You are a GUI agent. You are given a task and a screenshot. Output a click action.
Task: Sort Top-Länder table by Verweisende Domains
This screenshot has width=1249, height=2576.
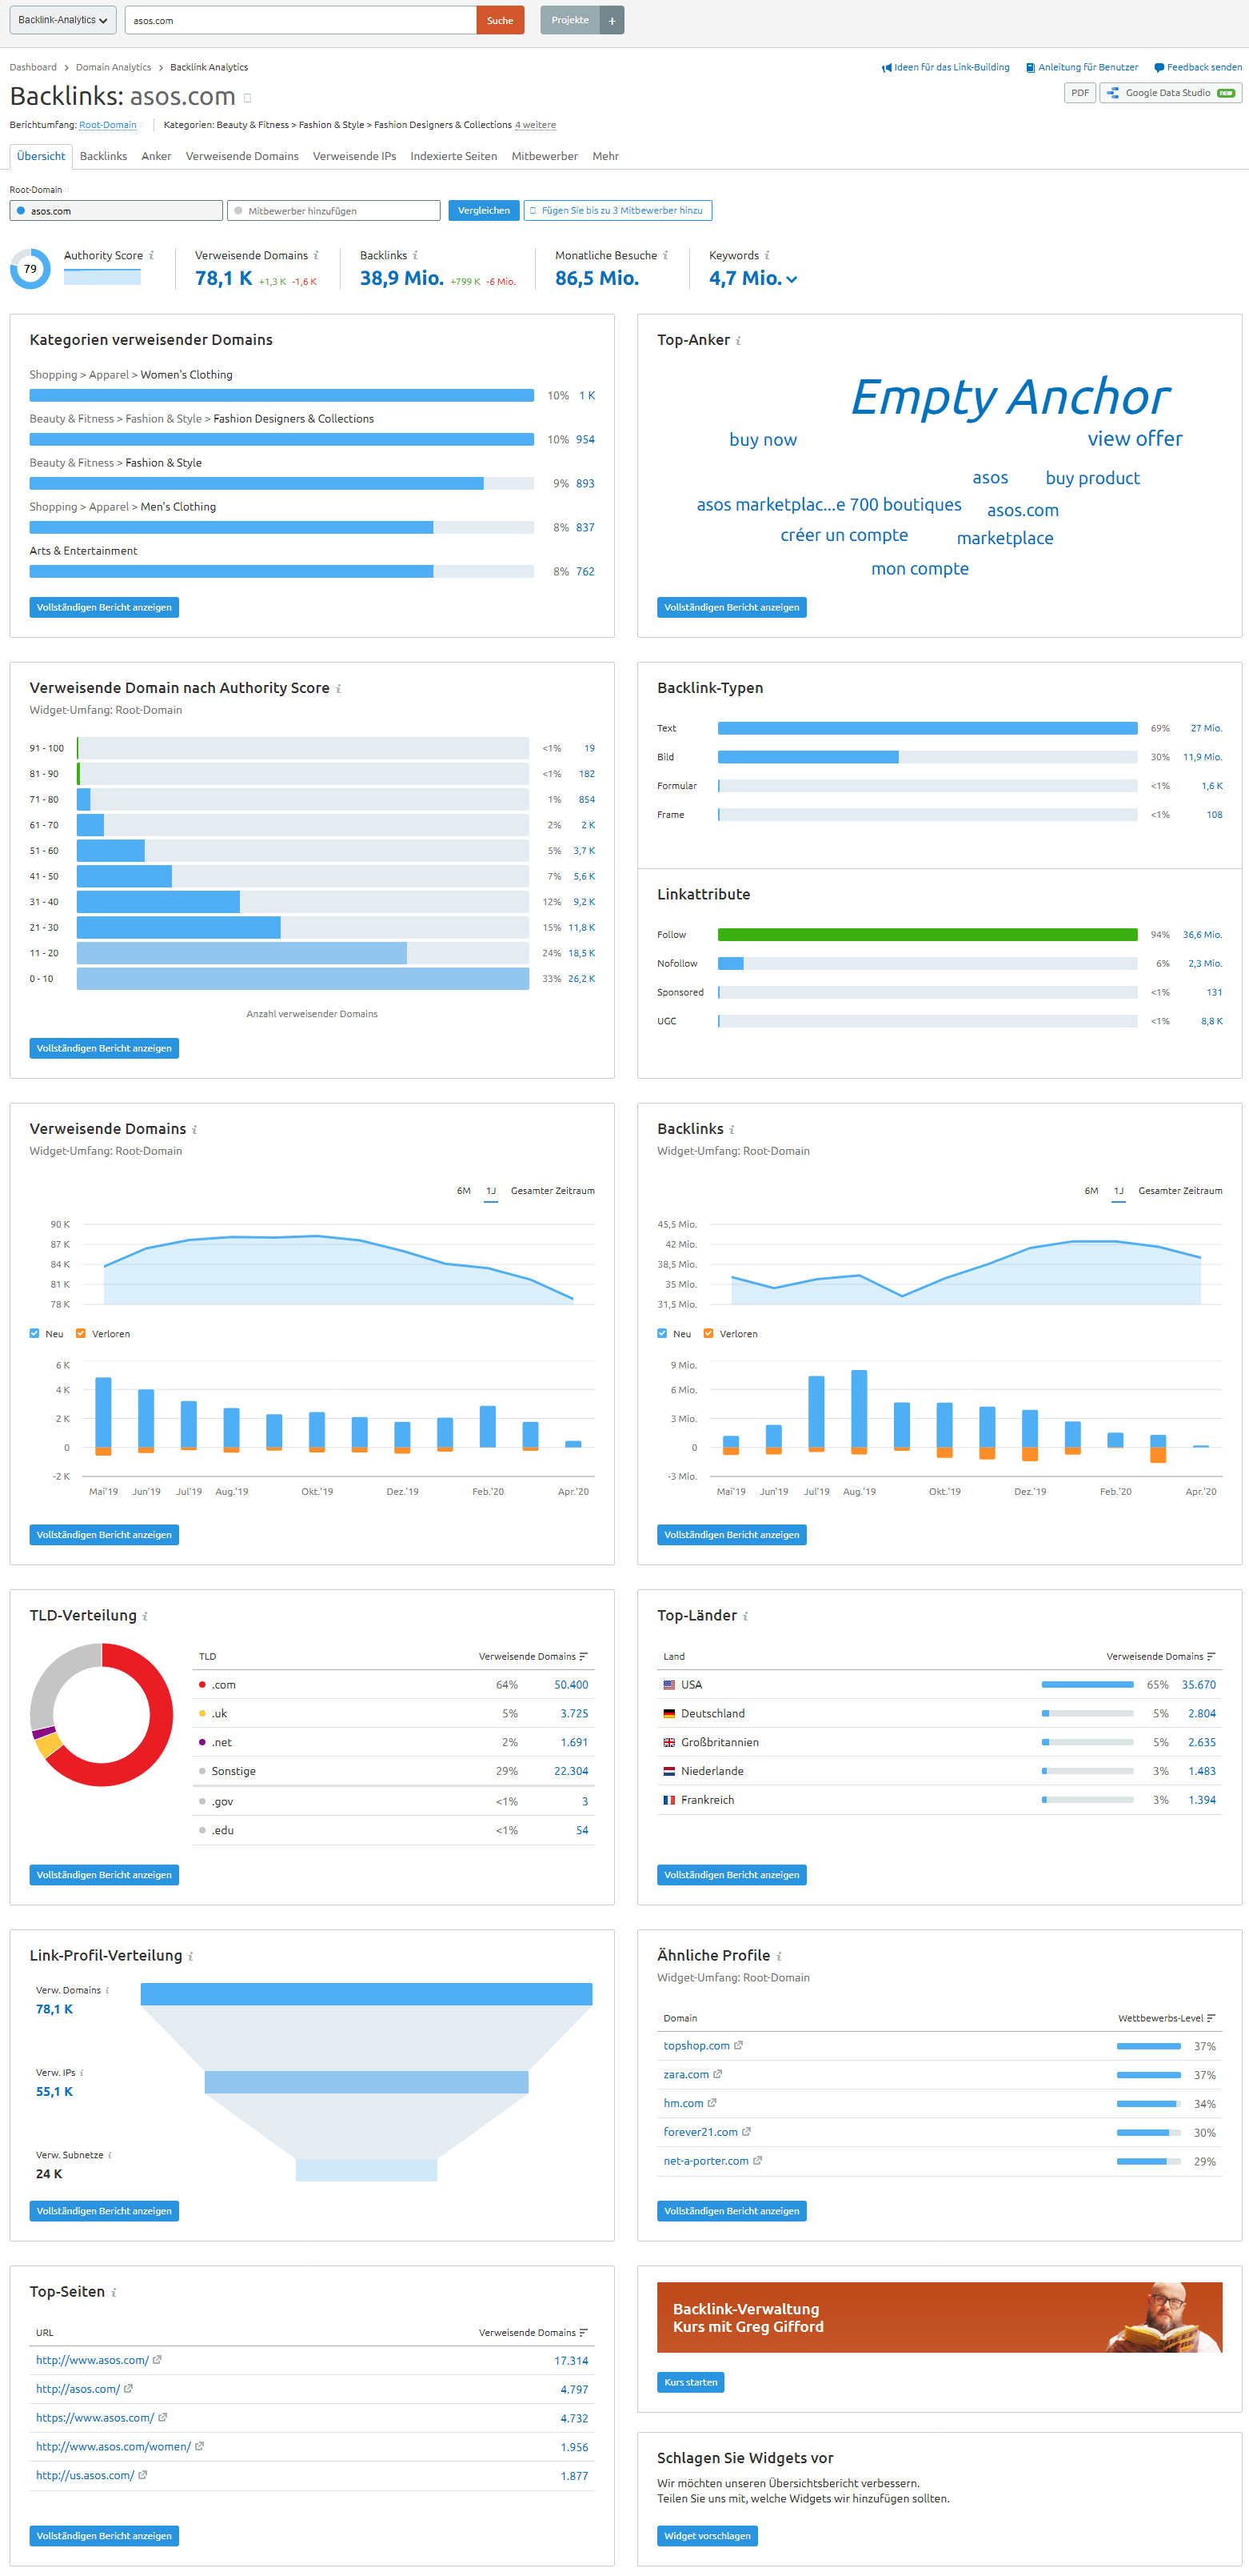click(x=1161, y=1657)
